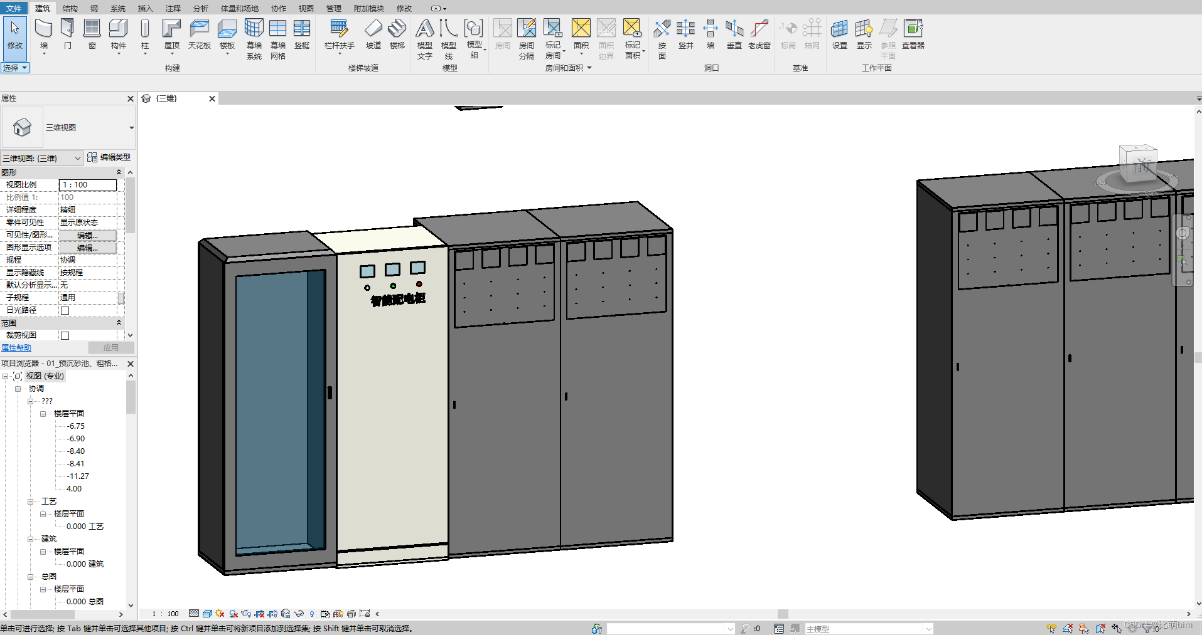1202x635 pixels.
Task: Click the Room Separator (房间分隔) tool
Action: [527, 39]
